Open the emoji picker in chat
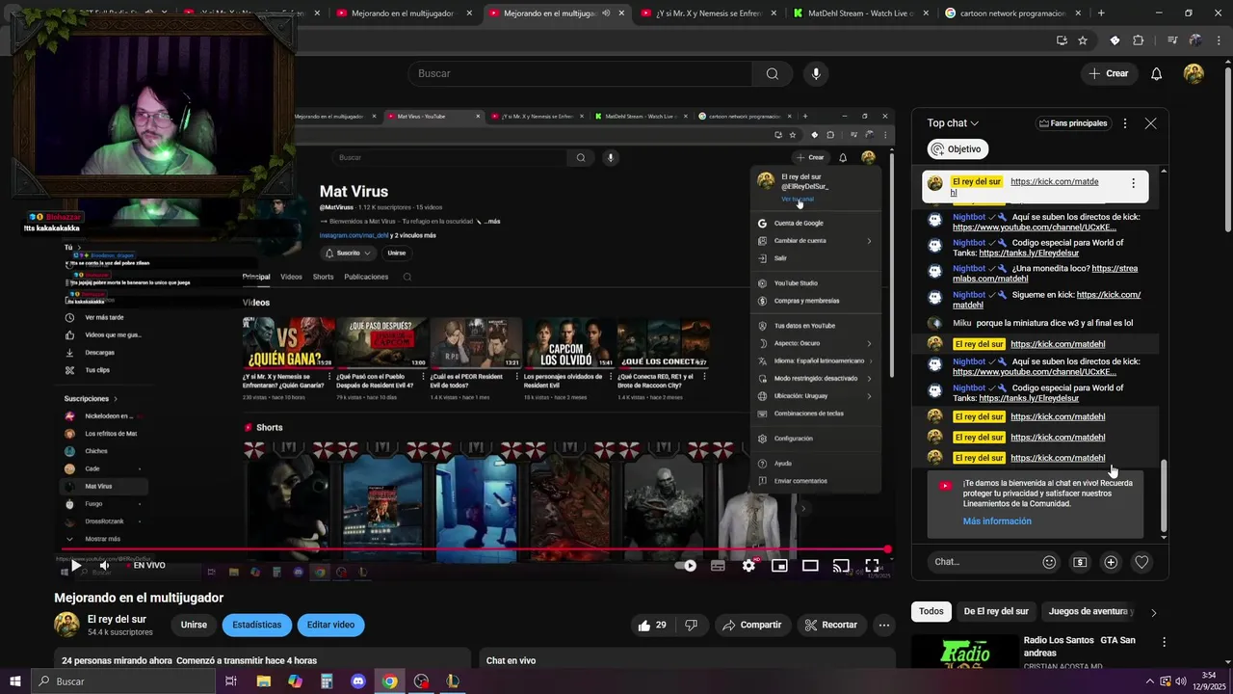 [x=1049, y=562]
